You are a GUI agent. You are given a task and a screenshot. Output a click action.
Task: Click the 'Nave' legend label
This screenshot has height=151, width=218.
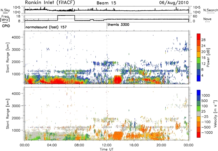207,19
